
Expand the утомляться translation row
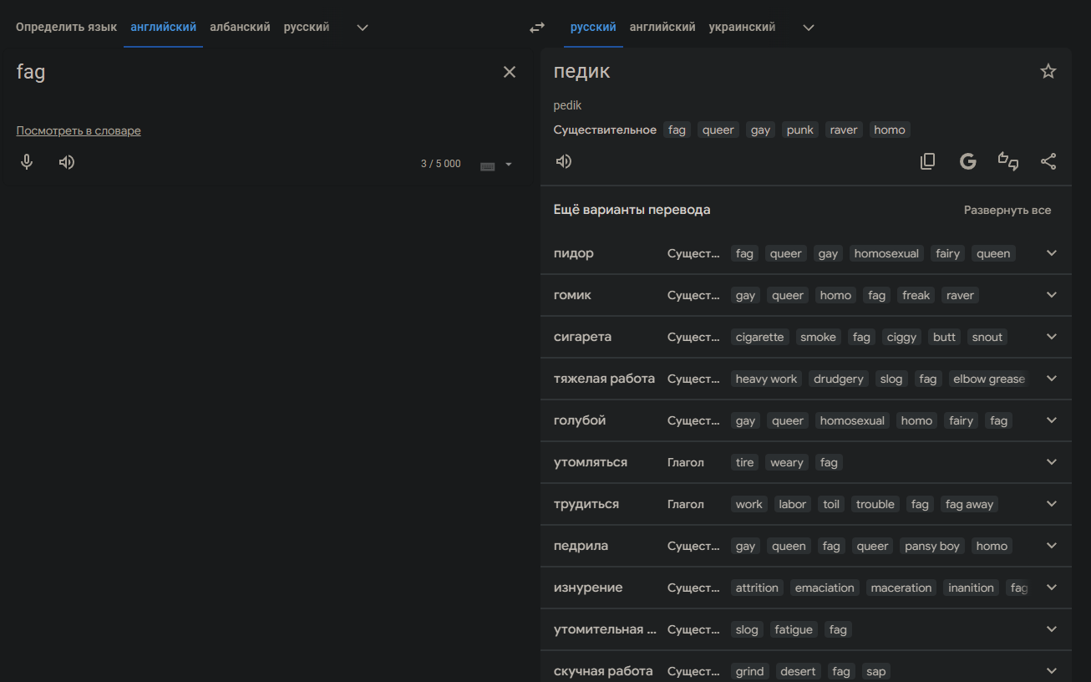coord(1052,462)
